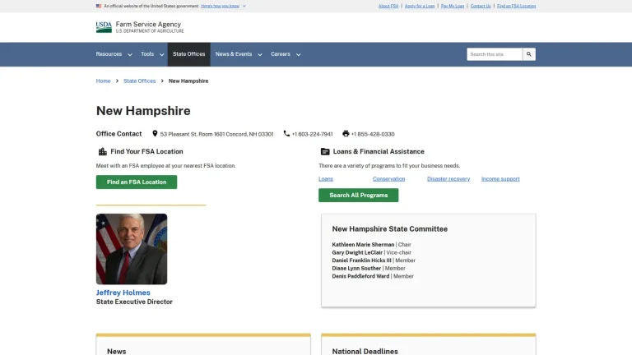The image size is (632, 355).
Task: Click Gary Dwight LeClair committee entry
Action: coord(372,252)
